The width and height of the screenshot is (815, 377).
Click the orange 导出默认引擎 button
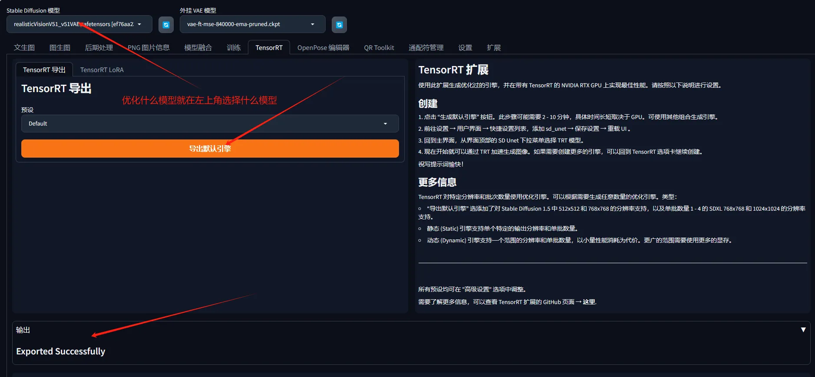(210, 149)
